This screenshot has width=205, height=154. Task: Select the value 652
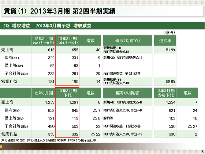(51, 110)
